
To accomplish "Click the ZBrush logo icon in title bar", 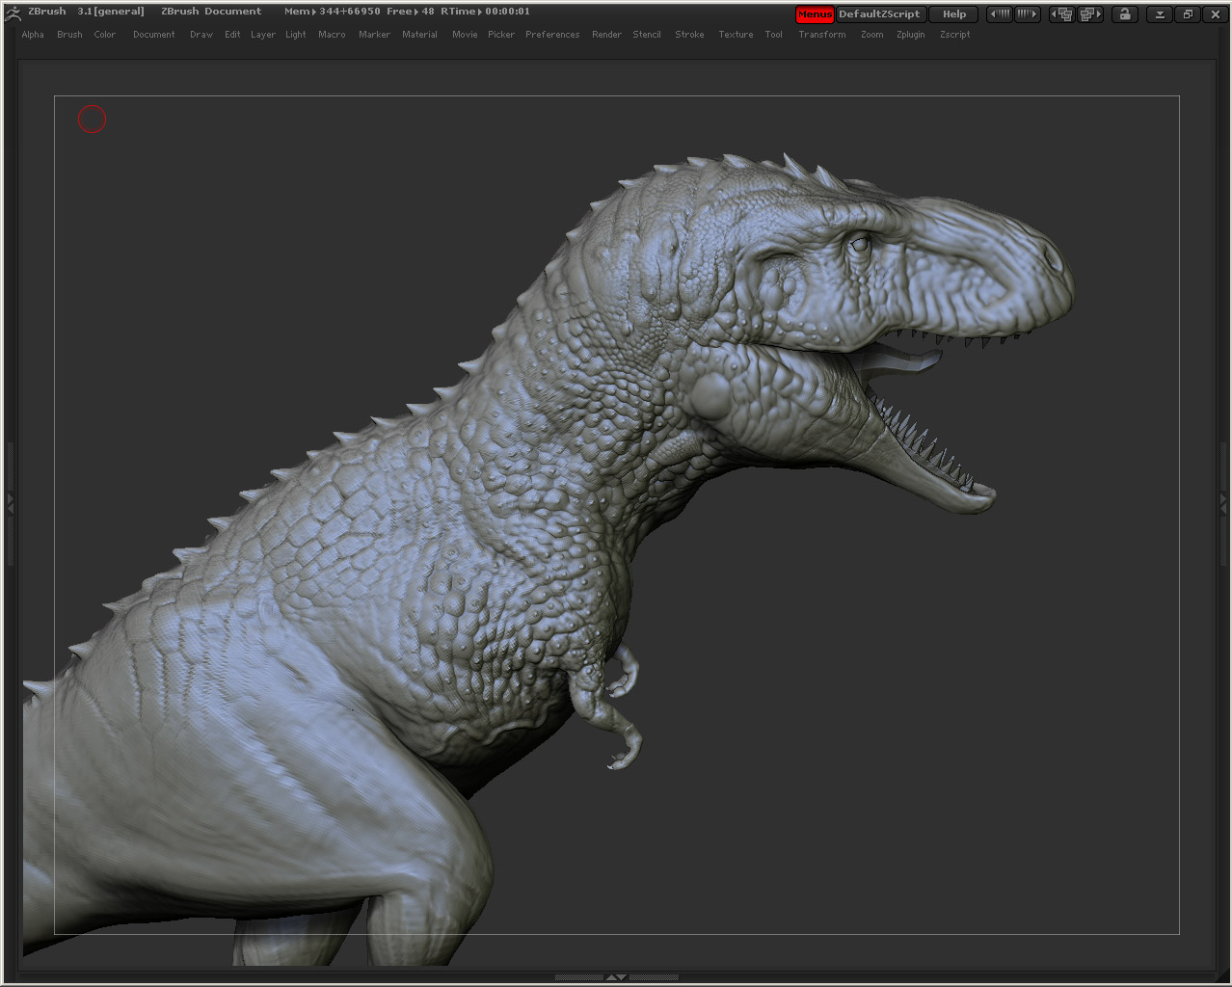I will point(13,13).
